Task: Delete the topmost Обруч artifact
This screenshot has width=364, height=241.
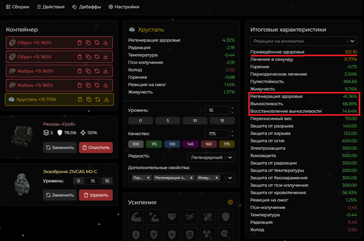Action: click(x=80, y=43)
